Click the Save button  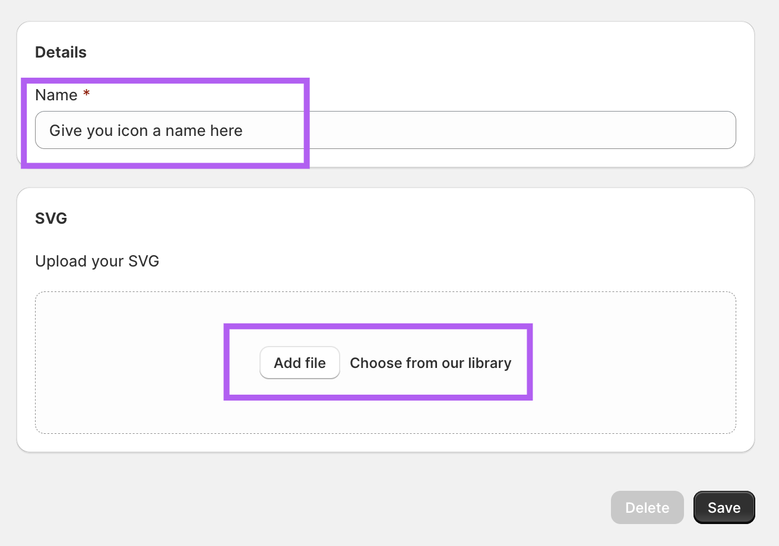click(724, 507)
